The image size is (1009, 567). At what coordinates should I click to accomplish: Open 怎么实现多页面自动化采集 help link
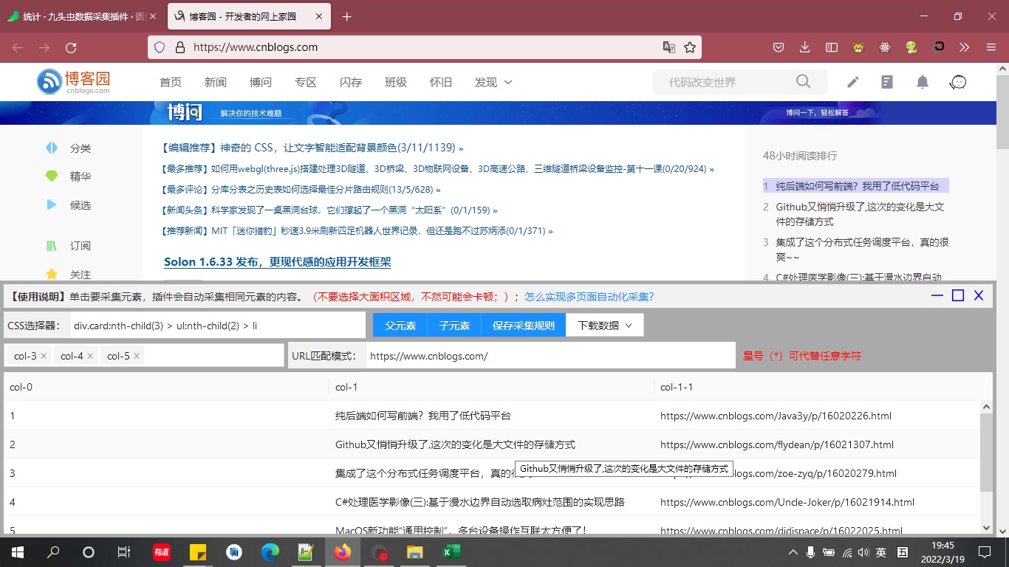click(x=589, y=297)
